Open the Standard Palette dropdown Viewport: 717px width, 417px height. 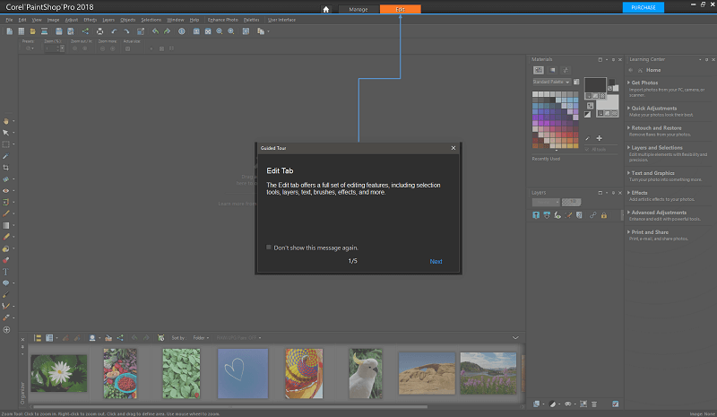point(551,82)
